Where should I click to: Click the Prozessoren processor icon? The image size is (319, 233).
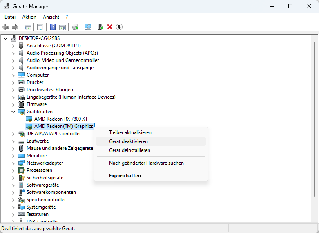point(21,170)
